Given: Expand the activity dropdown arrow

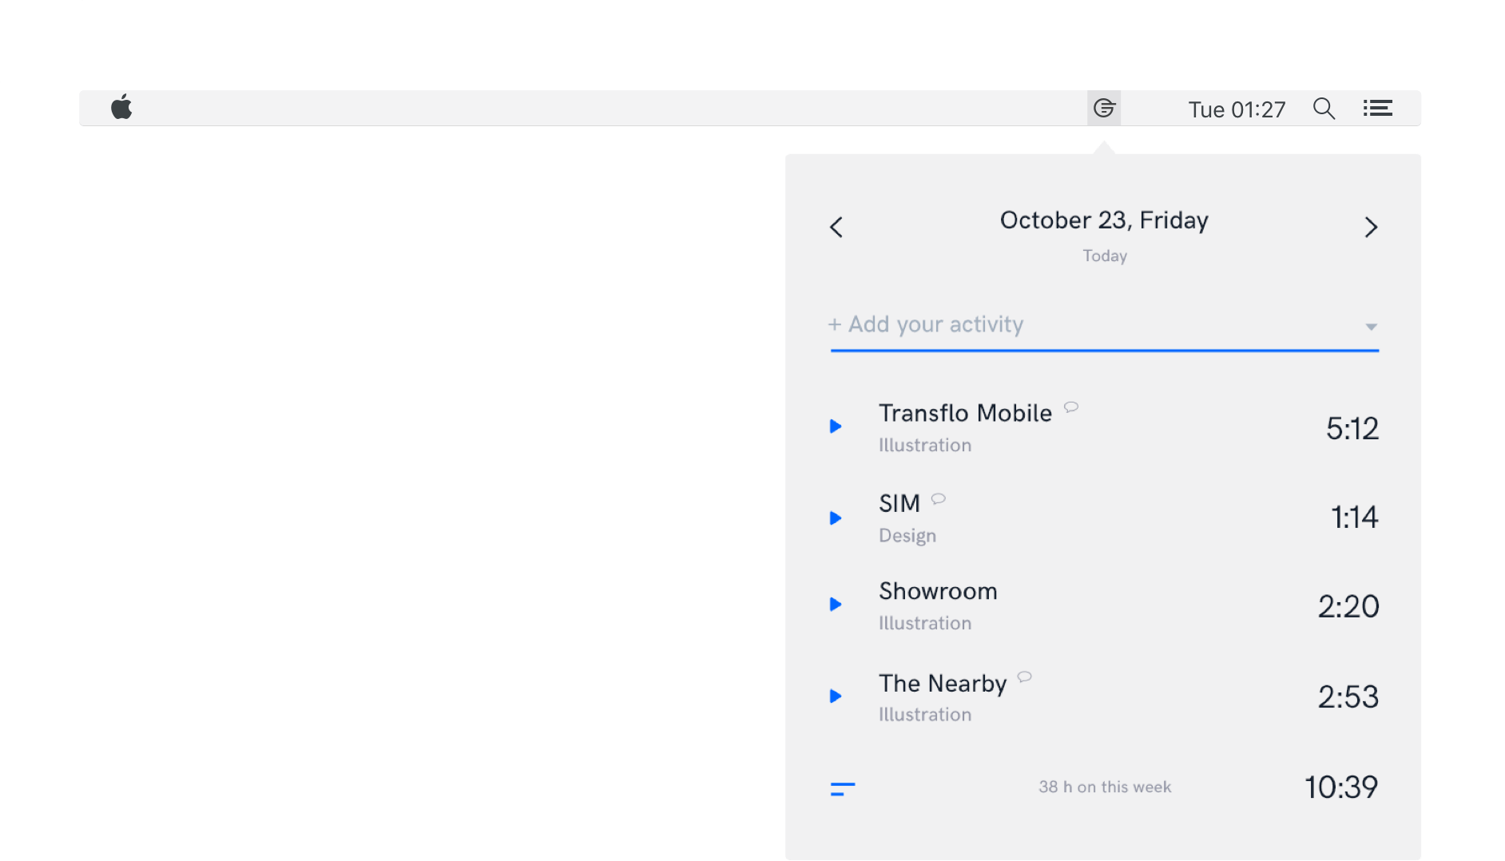Looking at the screenshot, I should pos(1371,327).
